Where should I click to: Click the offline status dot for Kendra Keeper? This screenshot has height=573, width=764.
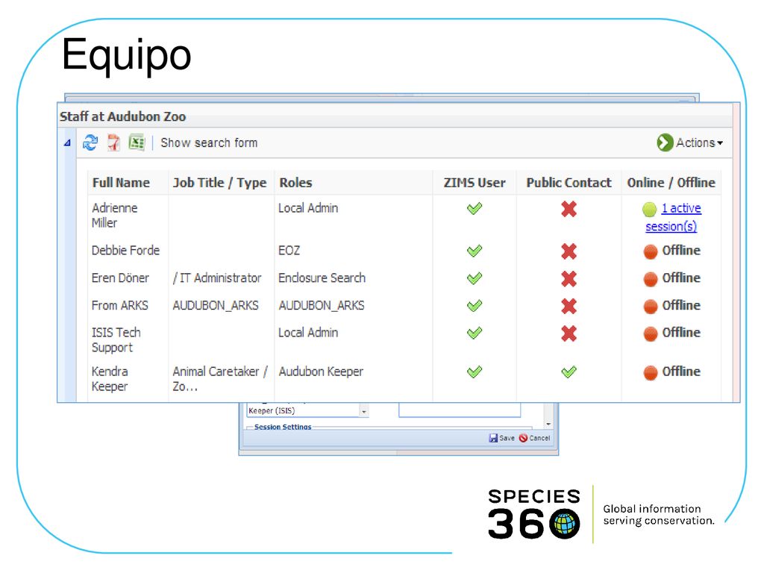tap(651, 372)
